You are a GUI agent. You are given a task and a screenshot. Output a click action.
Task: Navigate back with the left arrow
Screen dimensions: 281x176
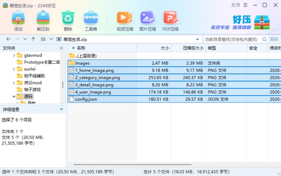pyautogui.click(x=8, y=39)
